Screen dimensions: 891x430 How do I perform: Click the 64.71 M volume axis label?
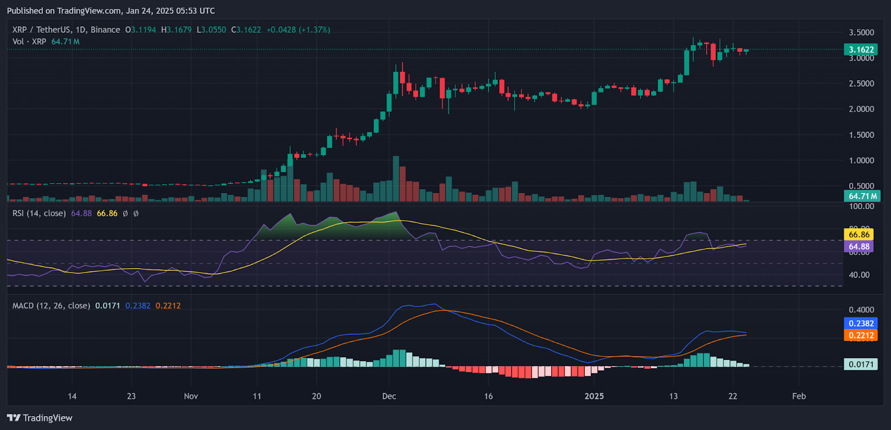coord(861,196)
